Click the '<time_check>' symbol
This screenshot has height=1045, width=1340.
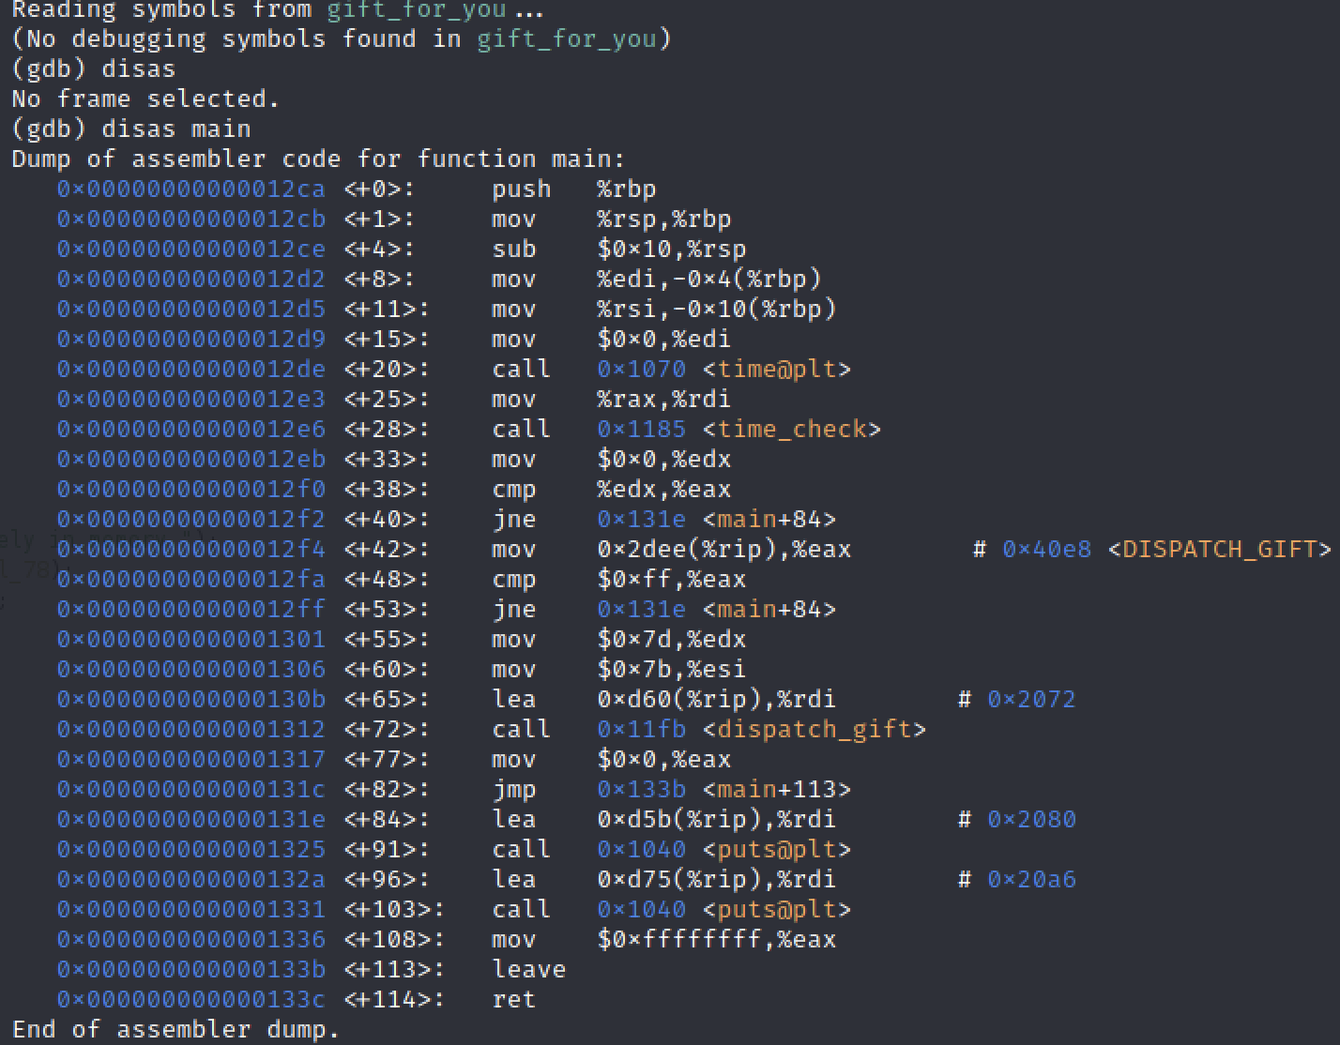[x=792, y=429]
